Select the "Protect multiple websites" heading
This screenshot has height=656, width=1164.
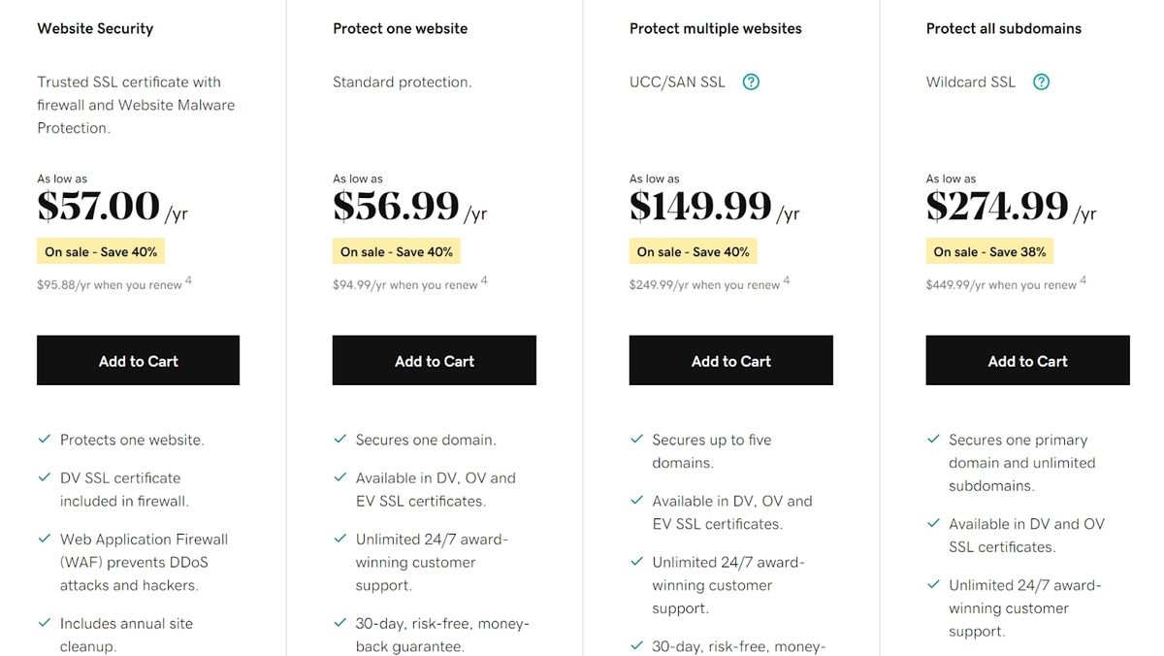point(715,28)
